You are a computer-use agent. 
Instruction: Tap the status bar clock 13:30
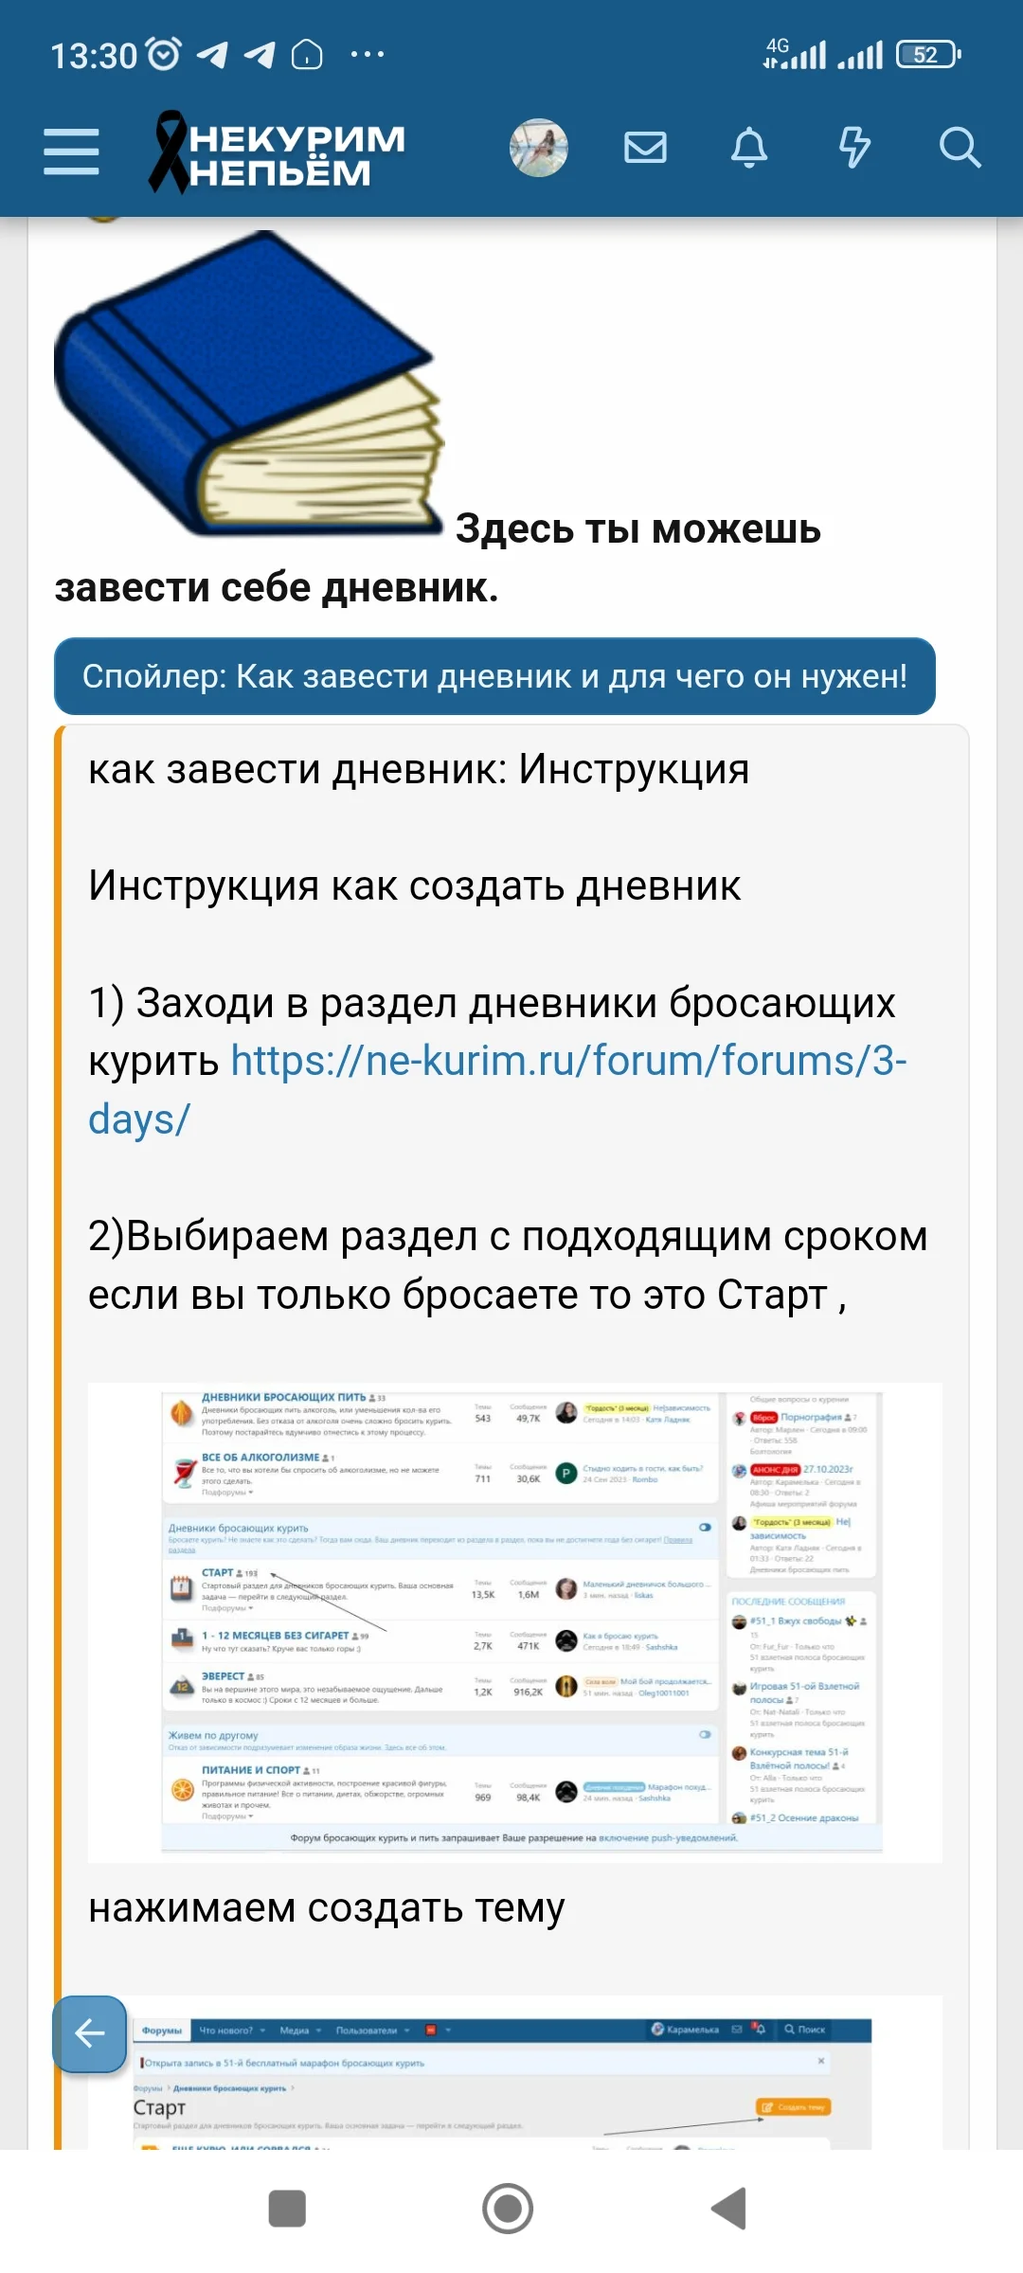point(94,56)
